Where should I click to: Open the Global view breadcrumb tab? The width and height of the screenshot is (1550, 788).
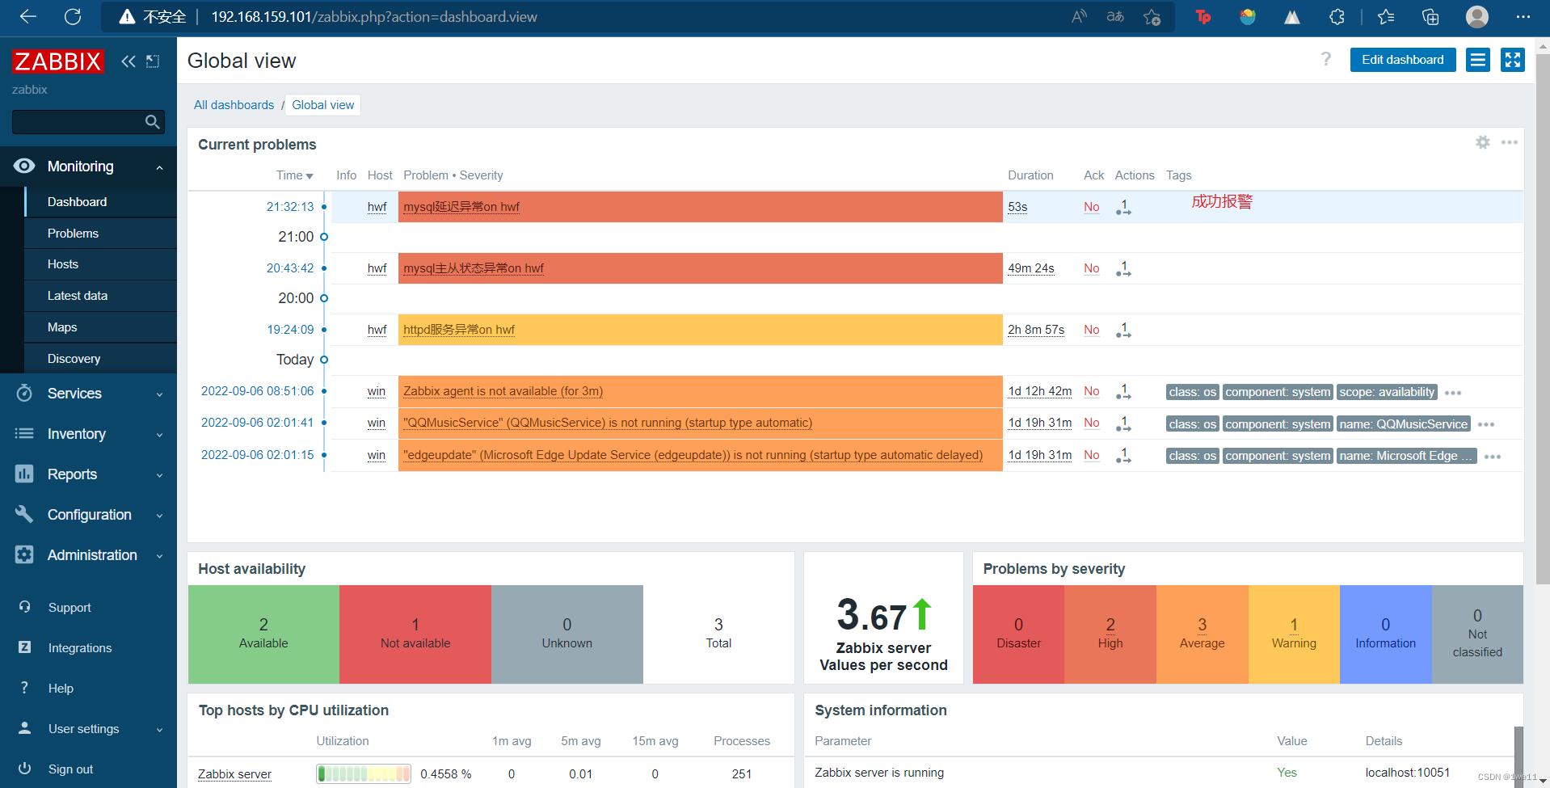coord(323,105)
